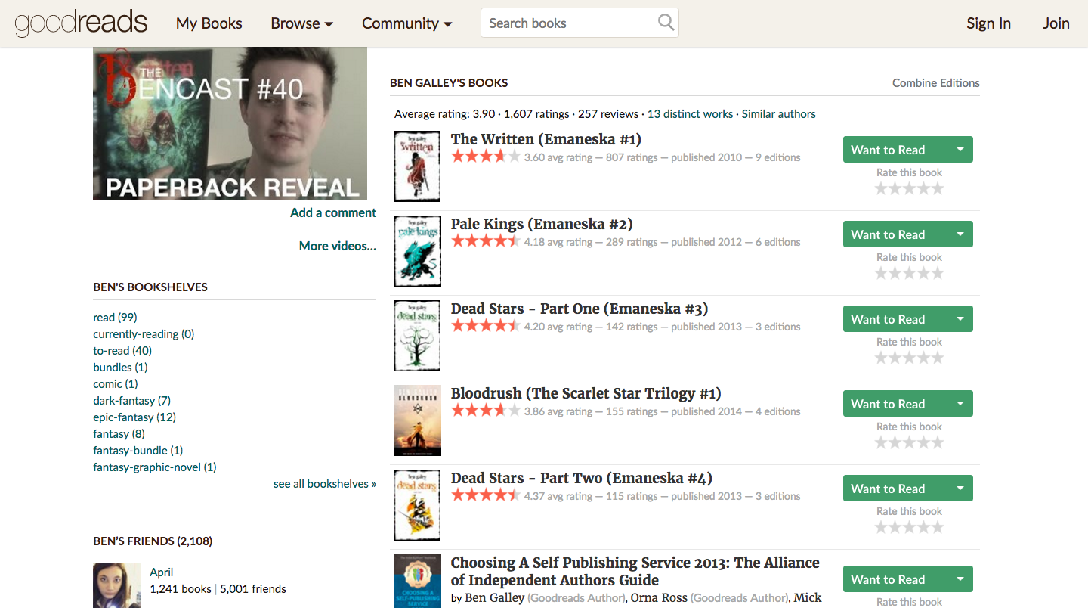The width and height of the screenshot is (1088, 608).
Task: Open the read (99) bookshelf
Action: click(x=115, y=318)
